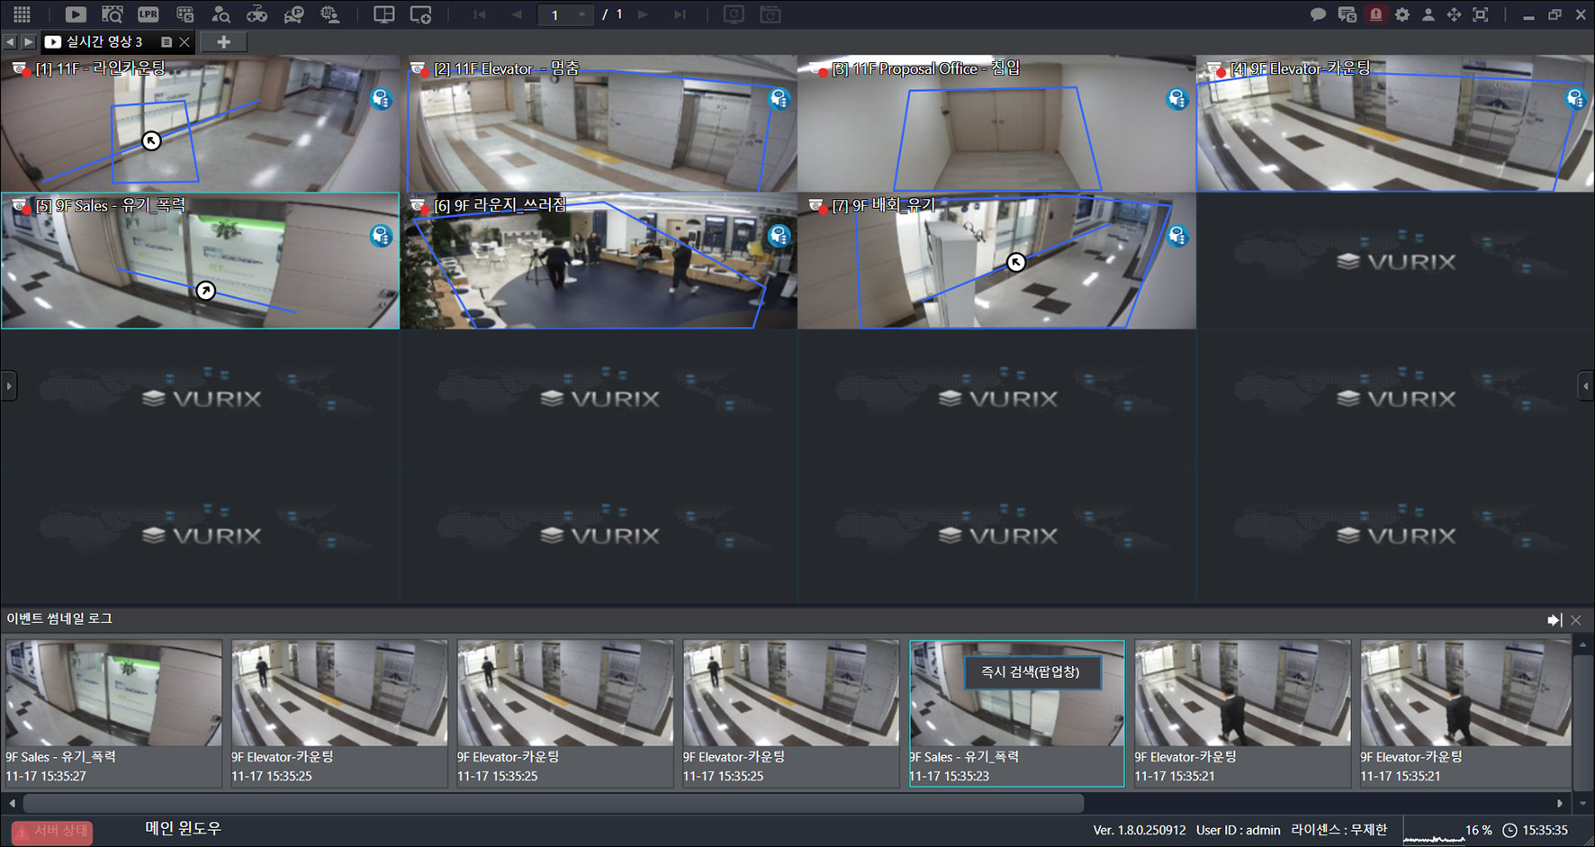1595x847 pixels.
Task: Select camera tile 11F Elevator - 멈춤
Action: [x=599, y=122]
